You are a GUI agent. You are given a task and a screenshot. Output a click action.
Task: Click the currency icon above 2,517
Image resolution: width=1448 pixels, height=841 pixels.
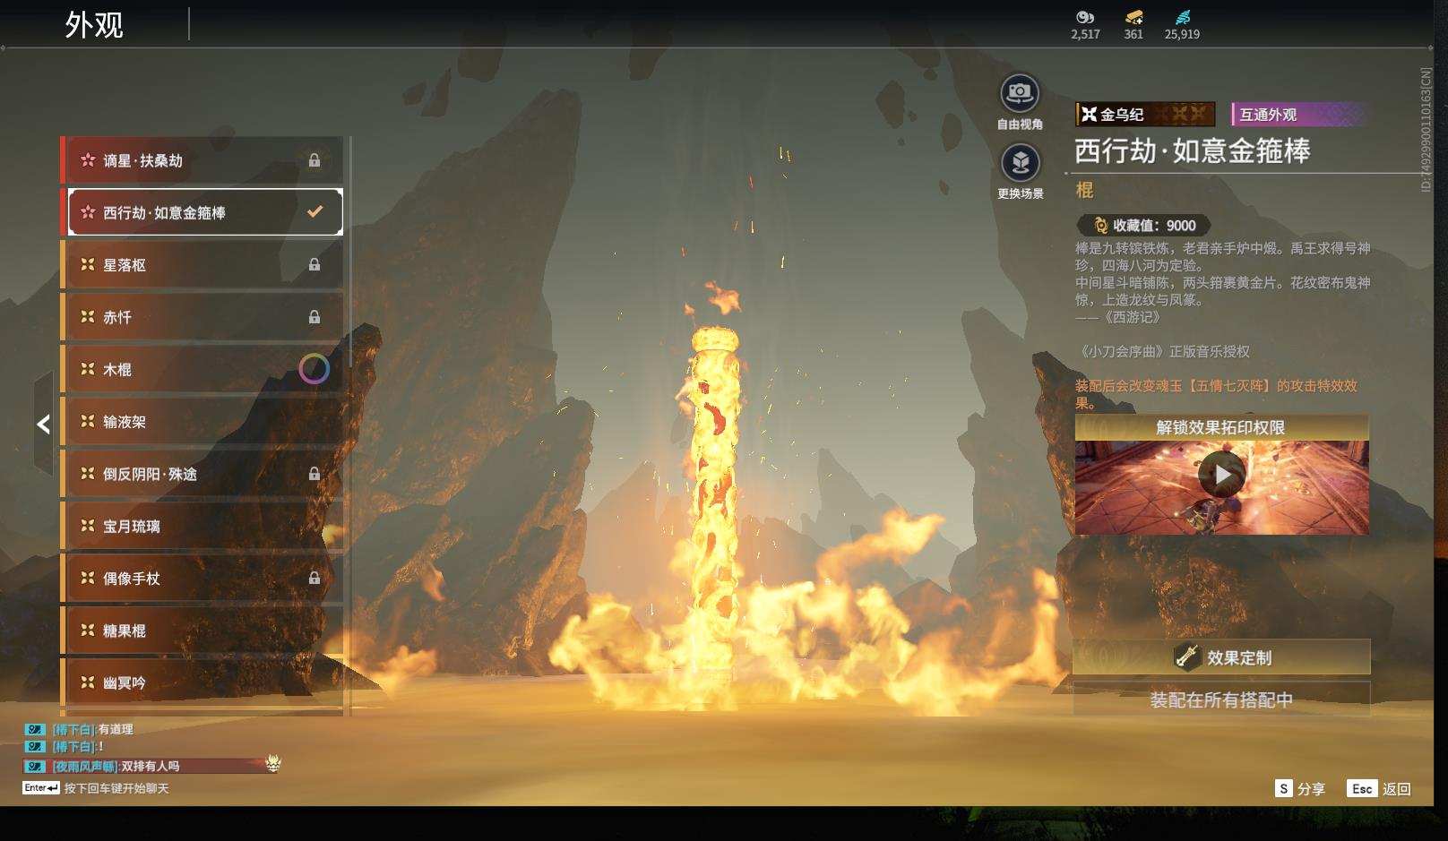(1085, 17)
